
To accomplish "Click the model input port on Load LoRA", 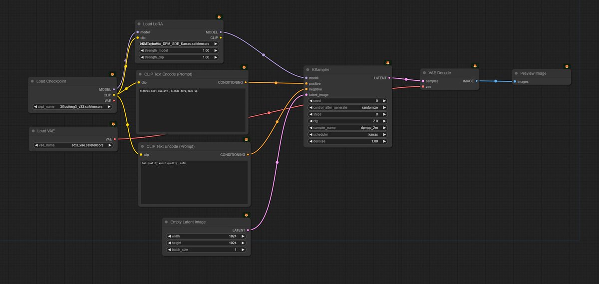I will [137, 32].
